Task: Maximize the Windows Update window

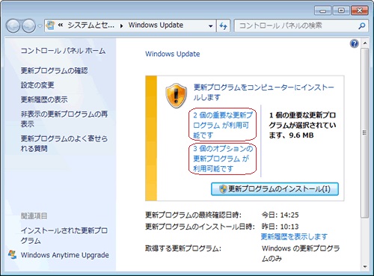Action: coord(341,10)
